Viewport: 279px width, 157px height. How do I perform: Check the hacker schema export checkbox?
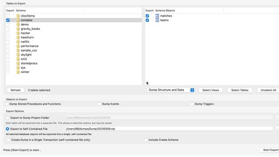(8, 33)
